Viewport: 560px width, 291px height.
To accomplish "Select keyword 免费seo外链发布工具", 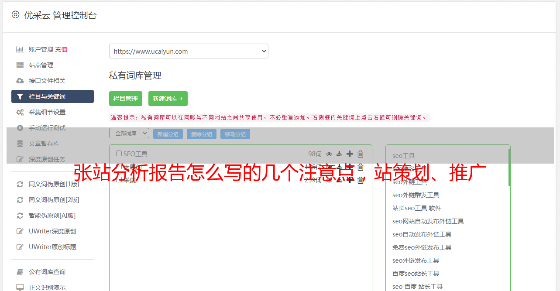I will click(x=422, y=247).
